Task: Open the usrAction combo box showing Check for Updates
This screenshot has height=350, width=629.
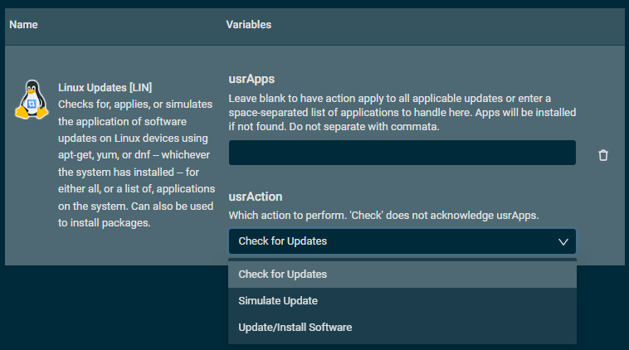Action: click(402, 241)
